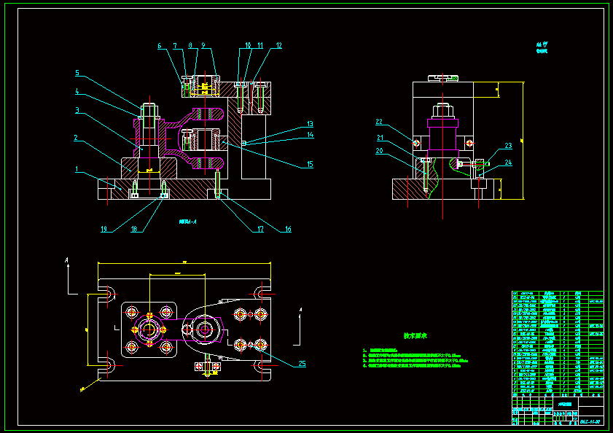Click part balloon number 16
The width and height of the screenshot is (613, 433).
287,229
